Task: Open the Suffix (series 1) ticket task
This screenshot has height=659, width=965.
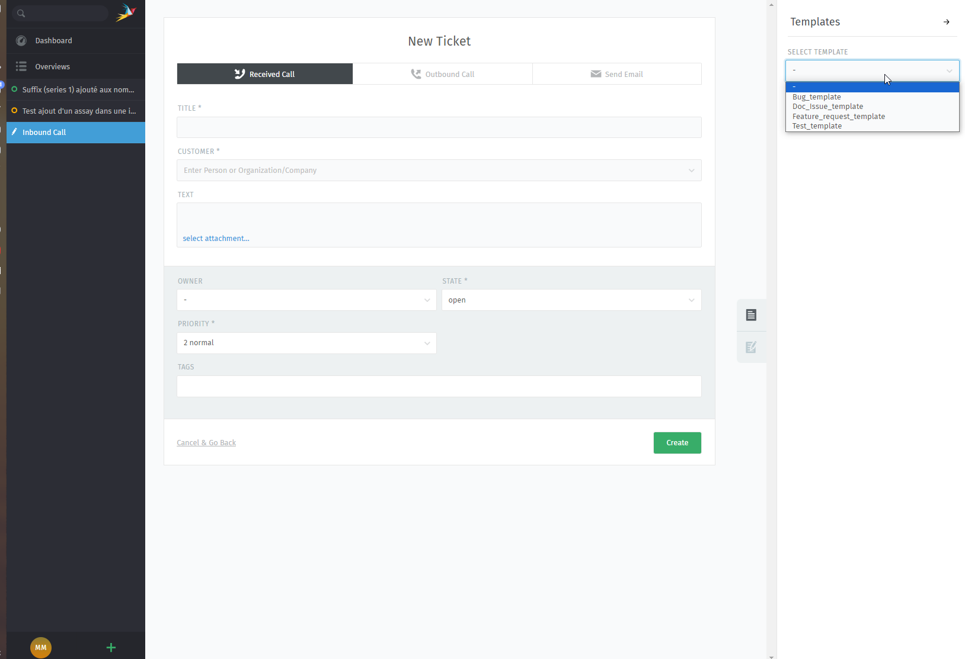Action: 76,89
